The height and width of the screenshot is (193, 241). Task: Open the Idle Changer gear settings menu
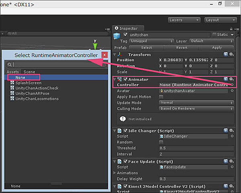(231, 130)
